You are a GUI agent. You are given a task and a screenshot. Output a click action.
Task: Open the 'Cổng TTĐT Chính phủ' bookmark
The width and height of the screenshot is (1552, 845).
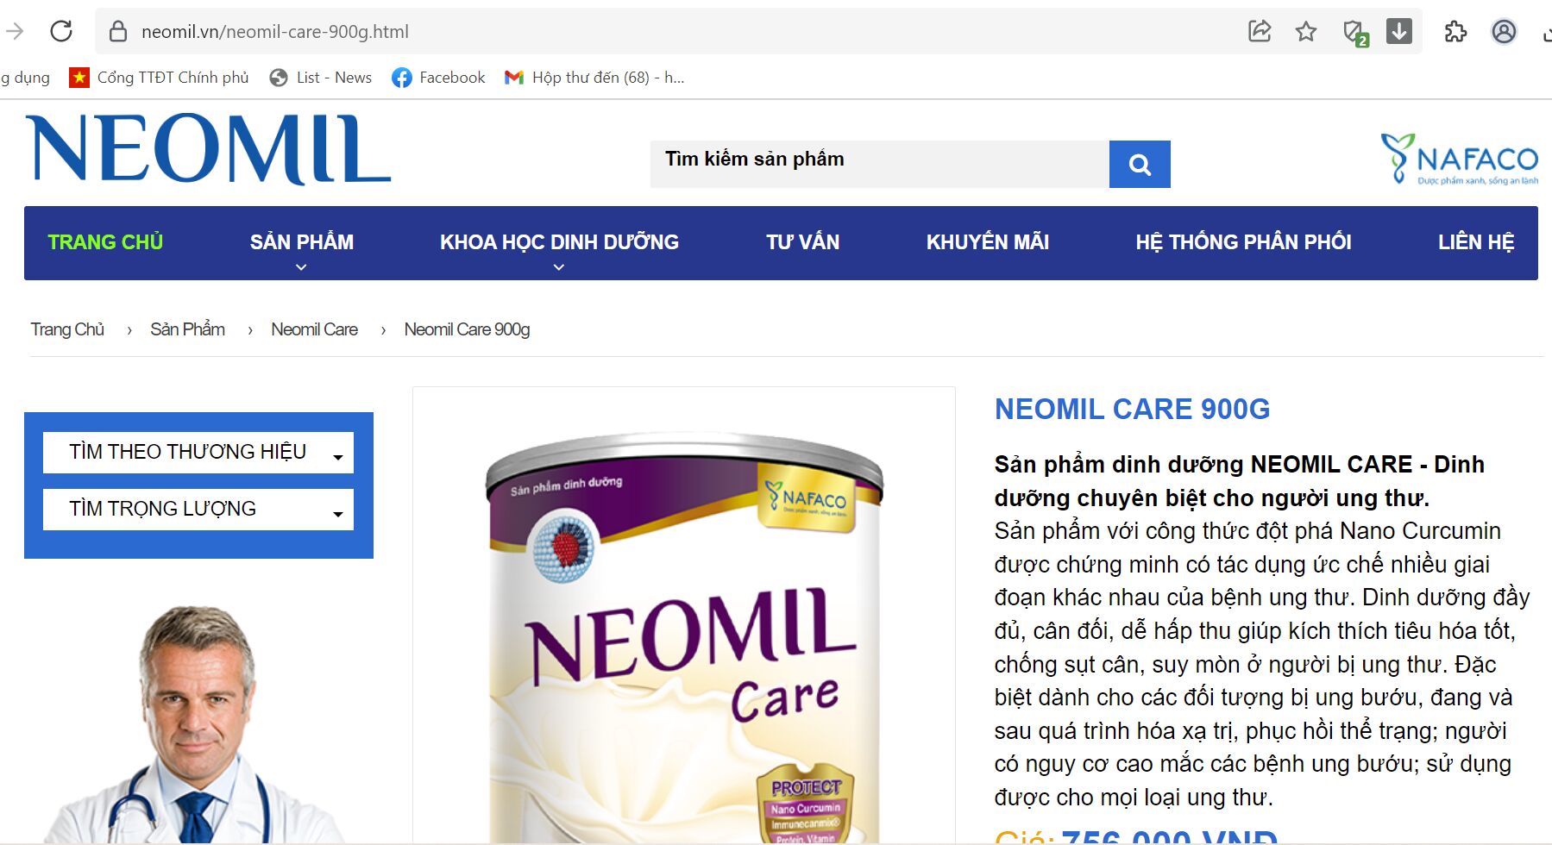click(160, 78)
